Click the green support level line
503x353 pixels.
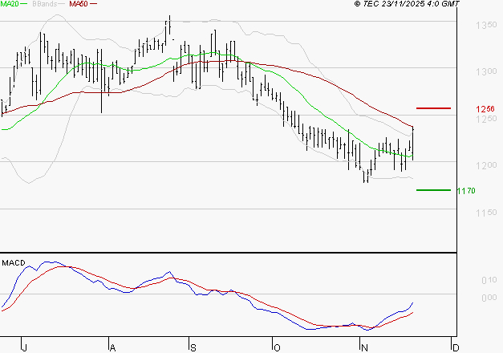[433, 190]
